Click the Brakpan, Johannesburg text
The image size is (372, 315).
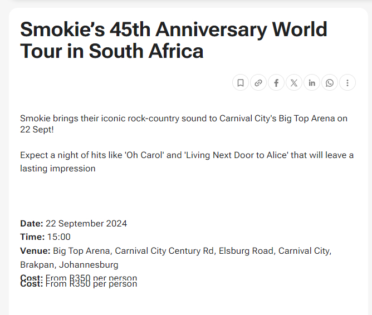(x=69, y=264)
